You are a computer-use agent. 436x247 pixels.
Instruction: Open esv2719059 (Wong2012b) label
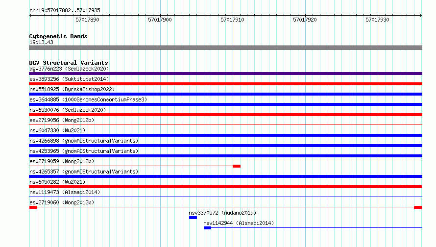click(x=62, y=161)
